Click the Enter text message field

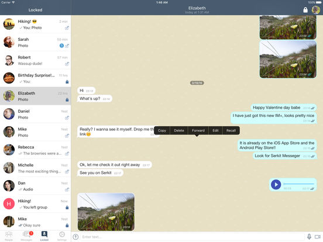[x=193, y=237]
